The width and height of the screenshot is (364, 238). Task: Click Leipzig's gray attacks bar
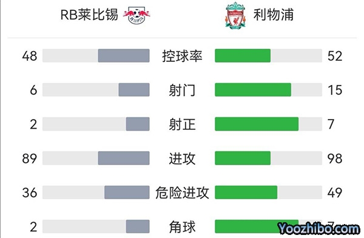point(124,158)
